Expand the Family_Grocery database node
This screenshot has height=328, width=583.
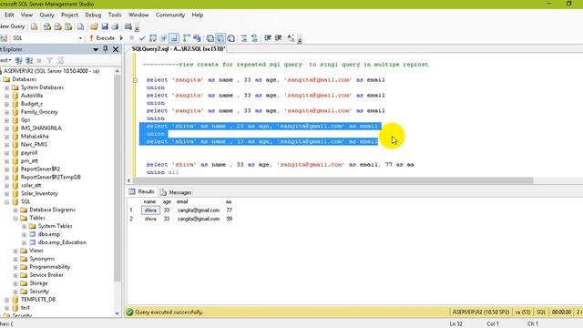pyautogui.click(x=6, y=112)
